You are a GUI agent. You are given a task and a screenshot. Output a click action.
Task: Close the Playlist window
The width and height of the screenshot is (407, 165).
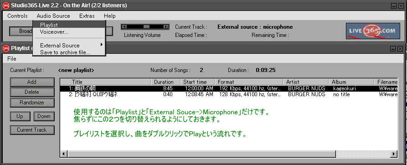point(400,48)
